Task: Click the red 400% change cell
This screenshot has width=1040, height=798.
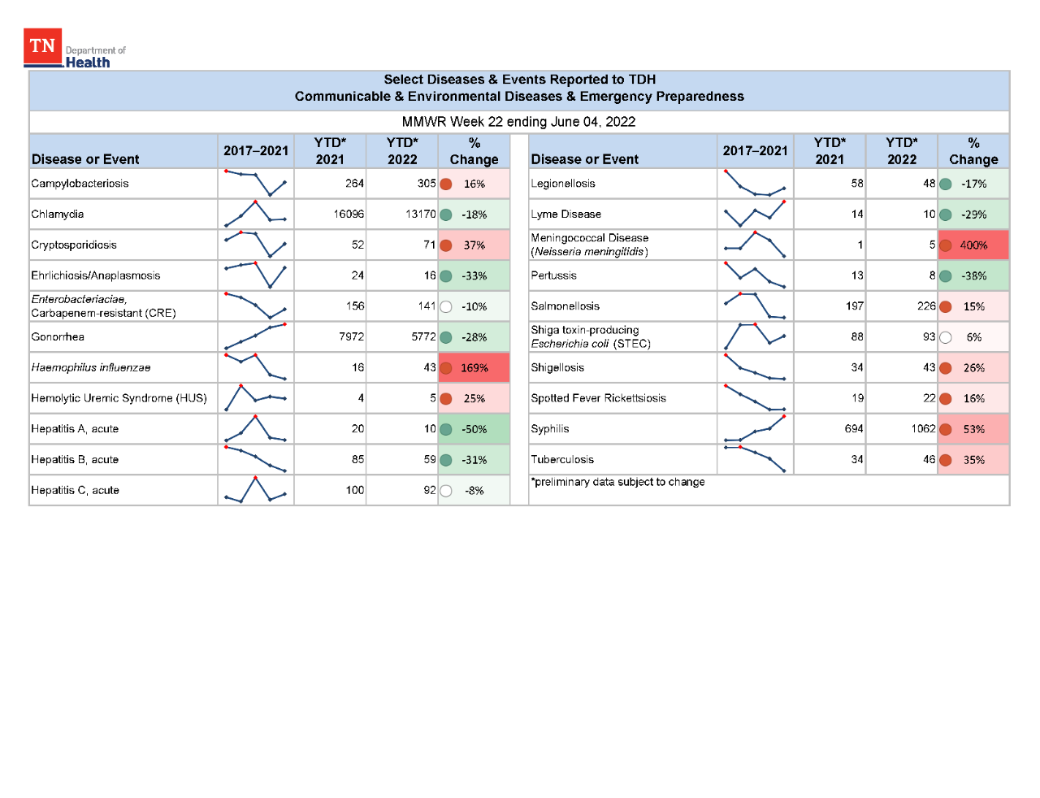Action: point(973,245)
